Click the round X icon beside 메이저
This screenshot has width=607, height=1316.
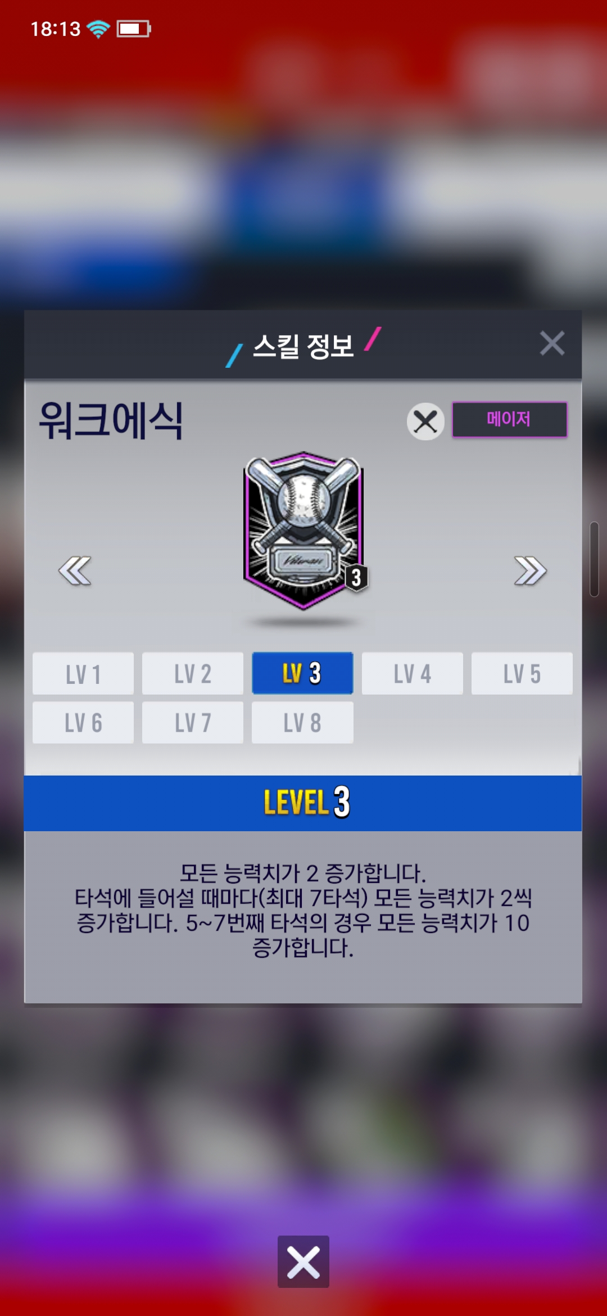click(425, 421)
